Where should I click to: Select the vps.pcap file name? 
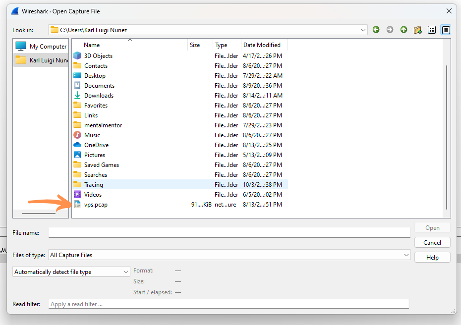tap(96, 205)
